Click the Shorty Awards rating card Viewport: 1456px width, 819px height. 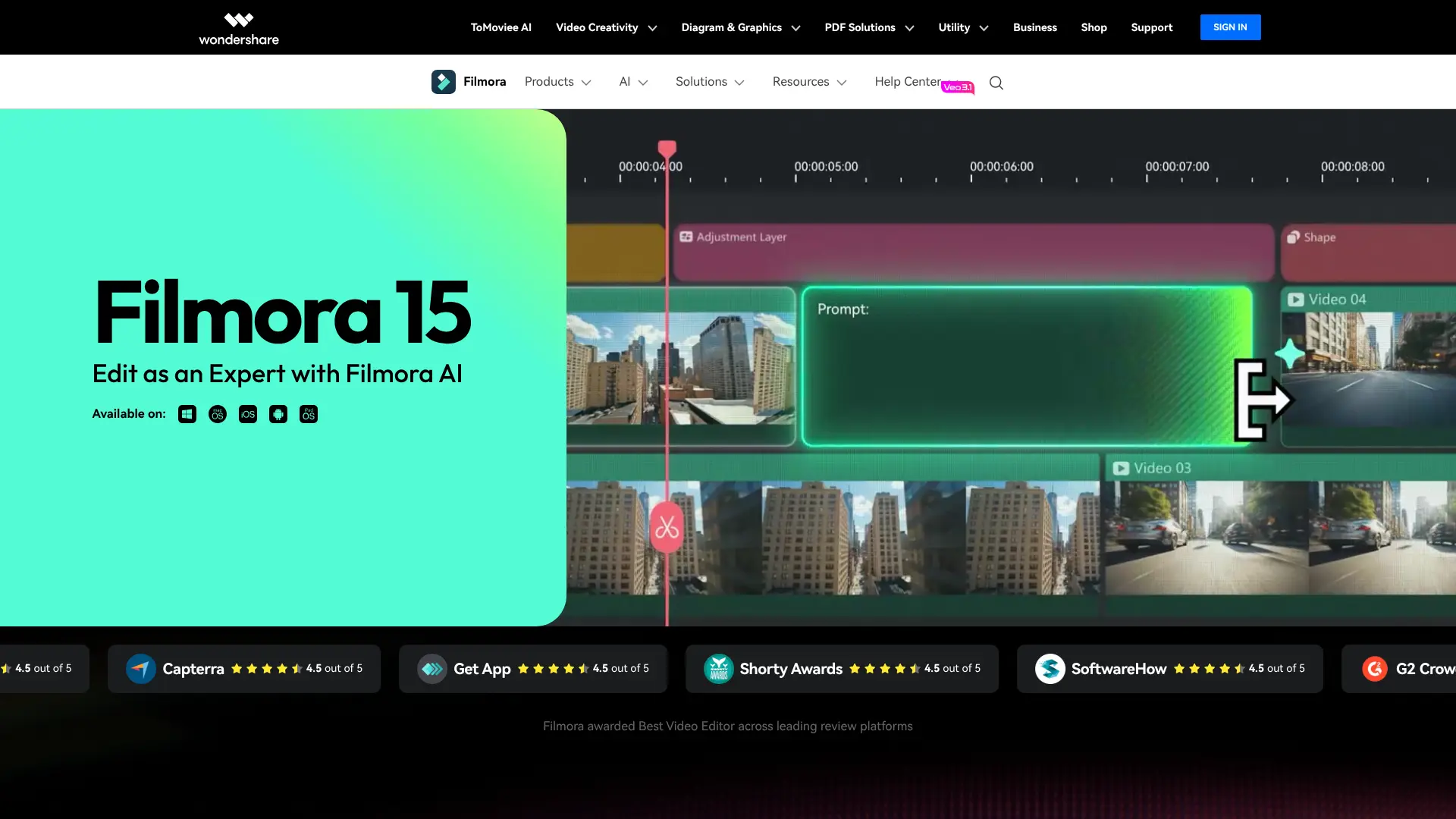pyautogui.click(x=842, y=669)
